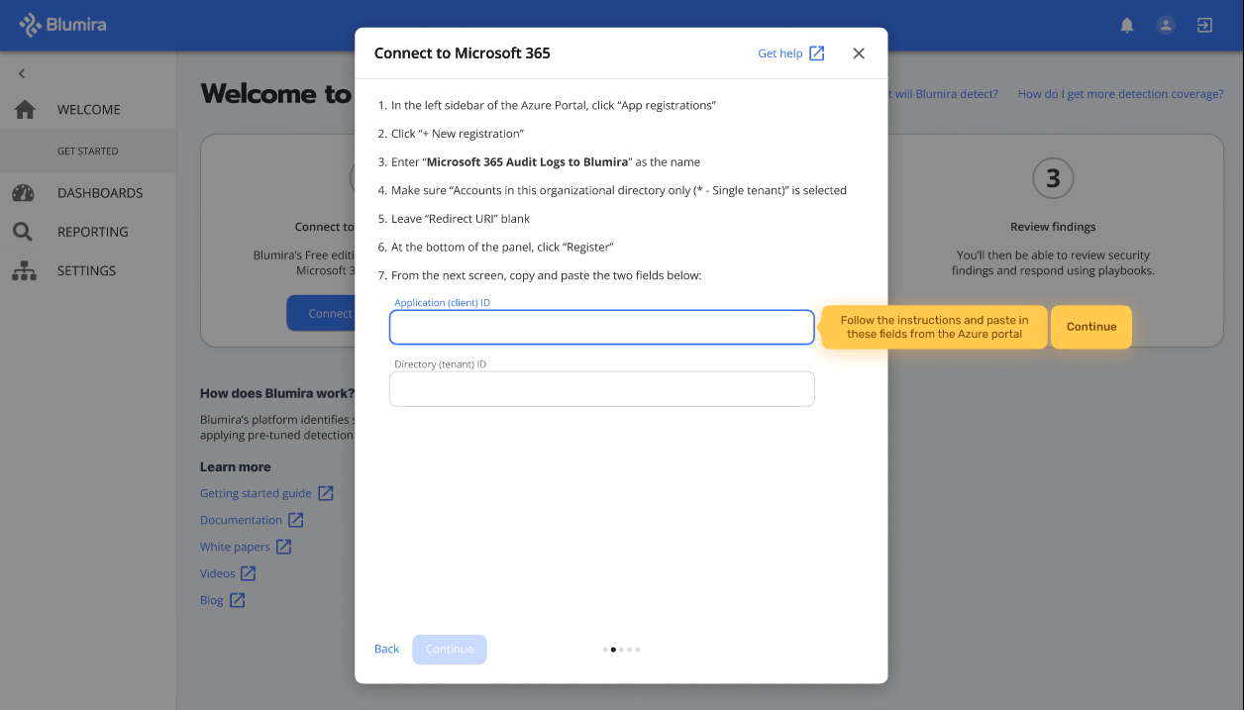Click external icon next to White papers
1244x710 pixels.
[x=284, y=547]
